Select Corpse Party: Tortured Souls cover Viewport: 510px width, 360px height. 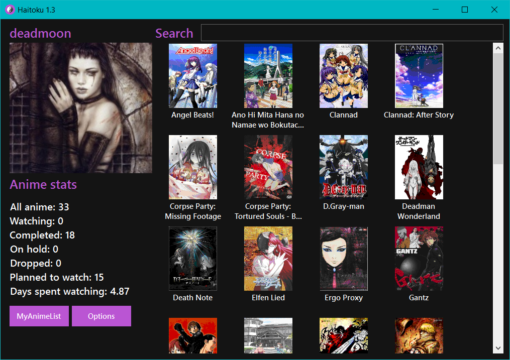(268, 167)
